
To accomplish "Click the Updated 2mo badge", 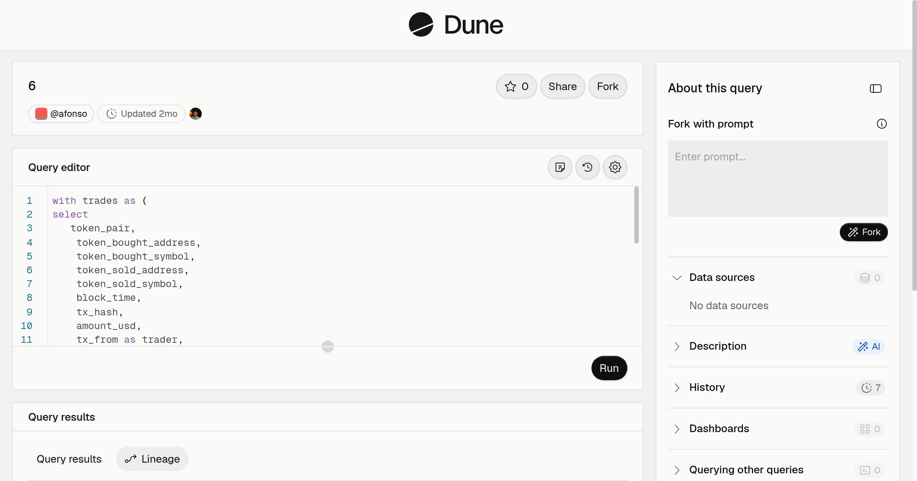I will click(141, 114).
